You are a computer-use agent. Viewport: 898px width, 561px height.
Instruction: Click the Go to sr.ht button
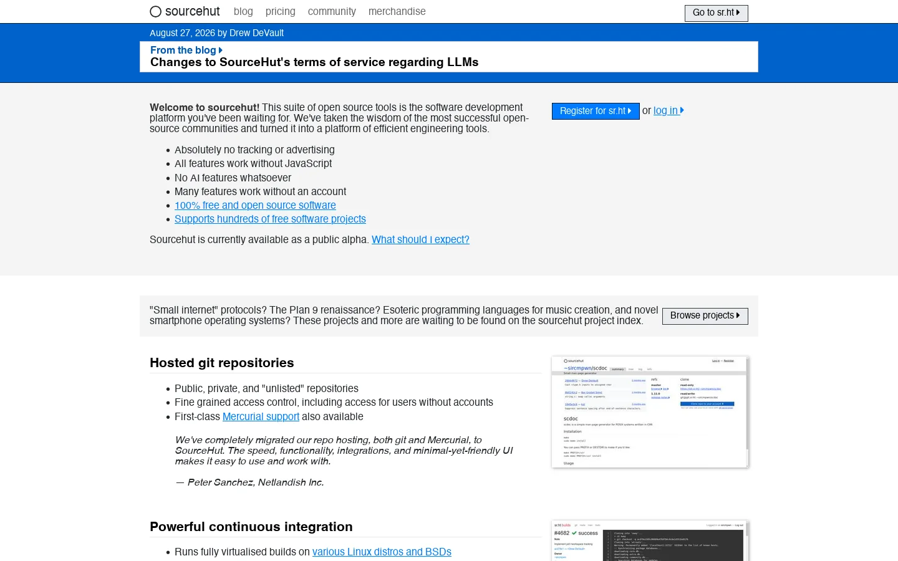717,12
